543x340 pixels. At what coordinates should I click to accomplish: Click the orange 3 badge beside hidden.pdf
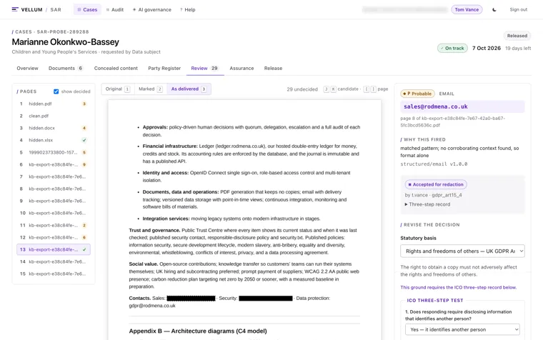84,104
